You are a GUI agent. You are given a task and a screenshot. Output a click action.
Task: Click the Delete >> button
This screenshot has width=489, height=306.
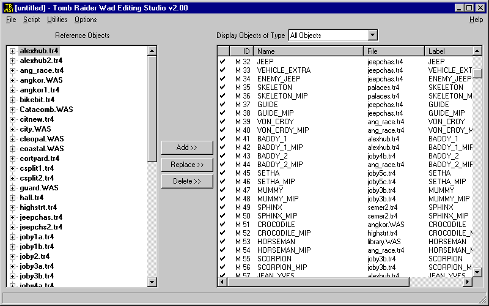point(187,181)
